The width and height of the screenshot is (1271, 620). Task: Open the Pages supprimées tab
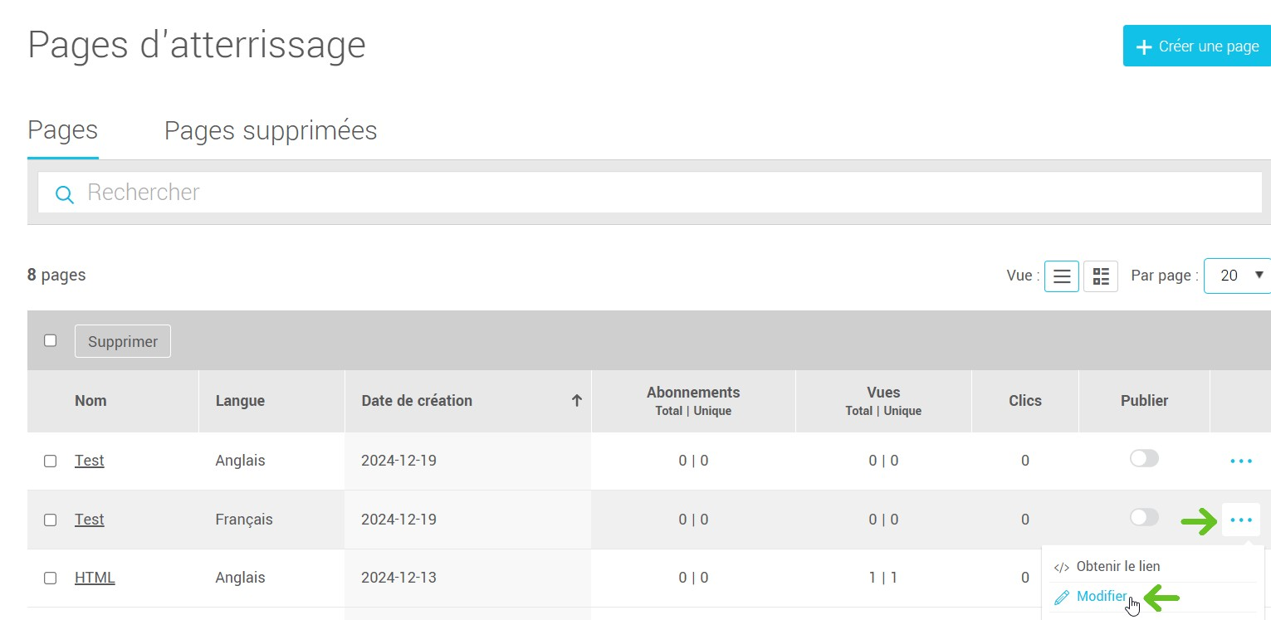click(x=271, y=131)
